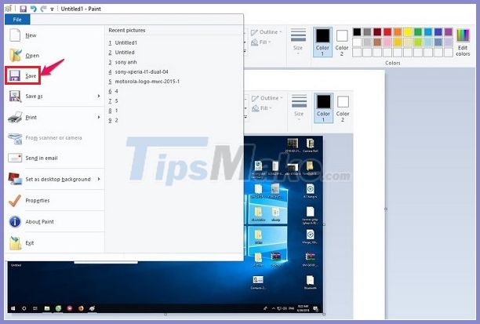Open the Size line-thickness dropdown in the top ribbon
The width and height of the screenshot is (480, 324).
[x=298, y=42]
